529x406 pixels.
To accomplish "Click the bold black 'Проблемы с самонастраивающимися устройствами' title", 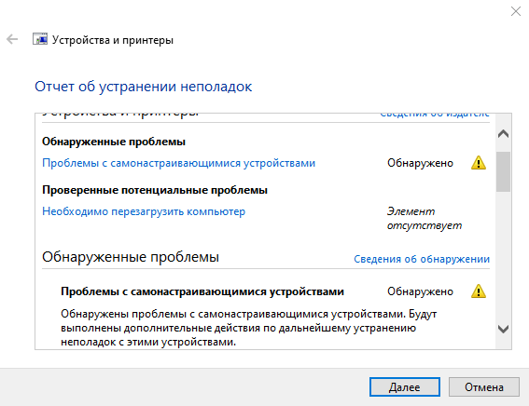I will click(202, 291).
